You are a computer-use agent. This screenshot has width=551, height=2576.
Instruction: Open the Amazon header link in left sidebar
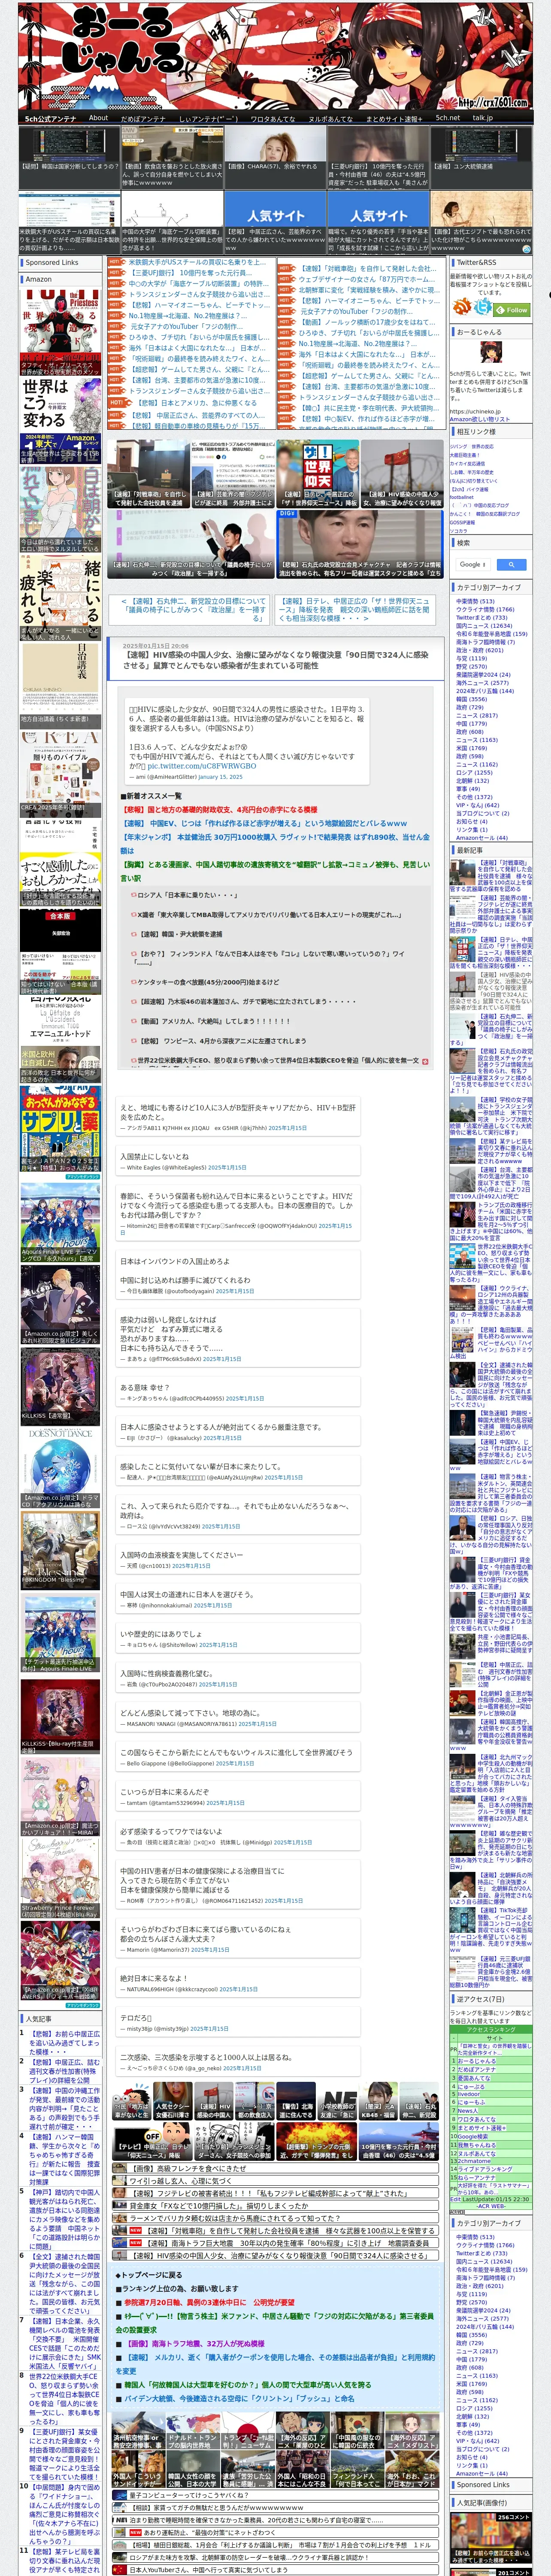(39, 279)
